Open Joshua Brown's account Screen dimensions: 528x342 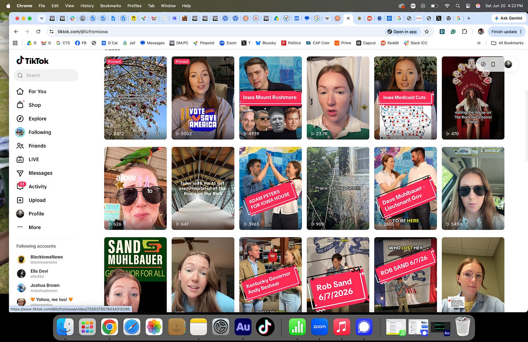38,288
